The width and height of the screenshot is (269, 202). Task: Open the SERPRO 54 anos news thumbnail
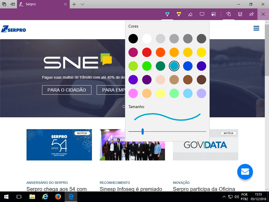(59, 145)
